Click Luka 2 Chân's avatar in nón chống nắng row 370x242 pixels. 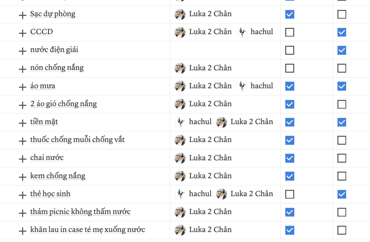(x=180, y=68)
